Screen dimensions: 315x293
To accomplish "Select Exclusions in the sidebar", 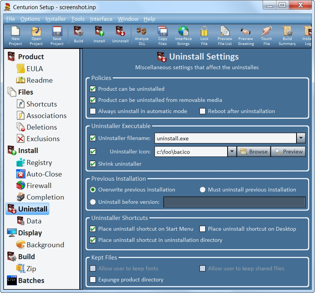I will click(38, 138).
